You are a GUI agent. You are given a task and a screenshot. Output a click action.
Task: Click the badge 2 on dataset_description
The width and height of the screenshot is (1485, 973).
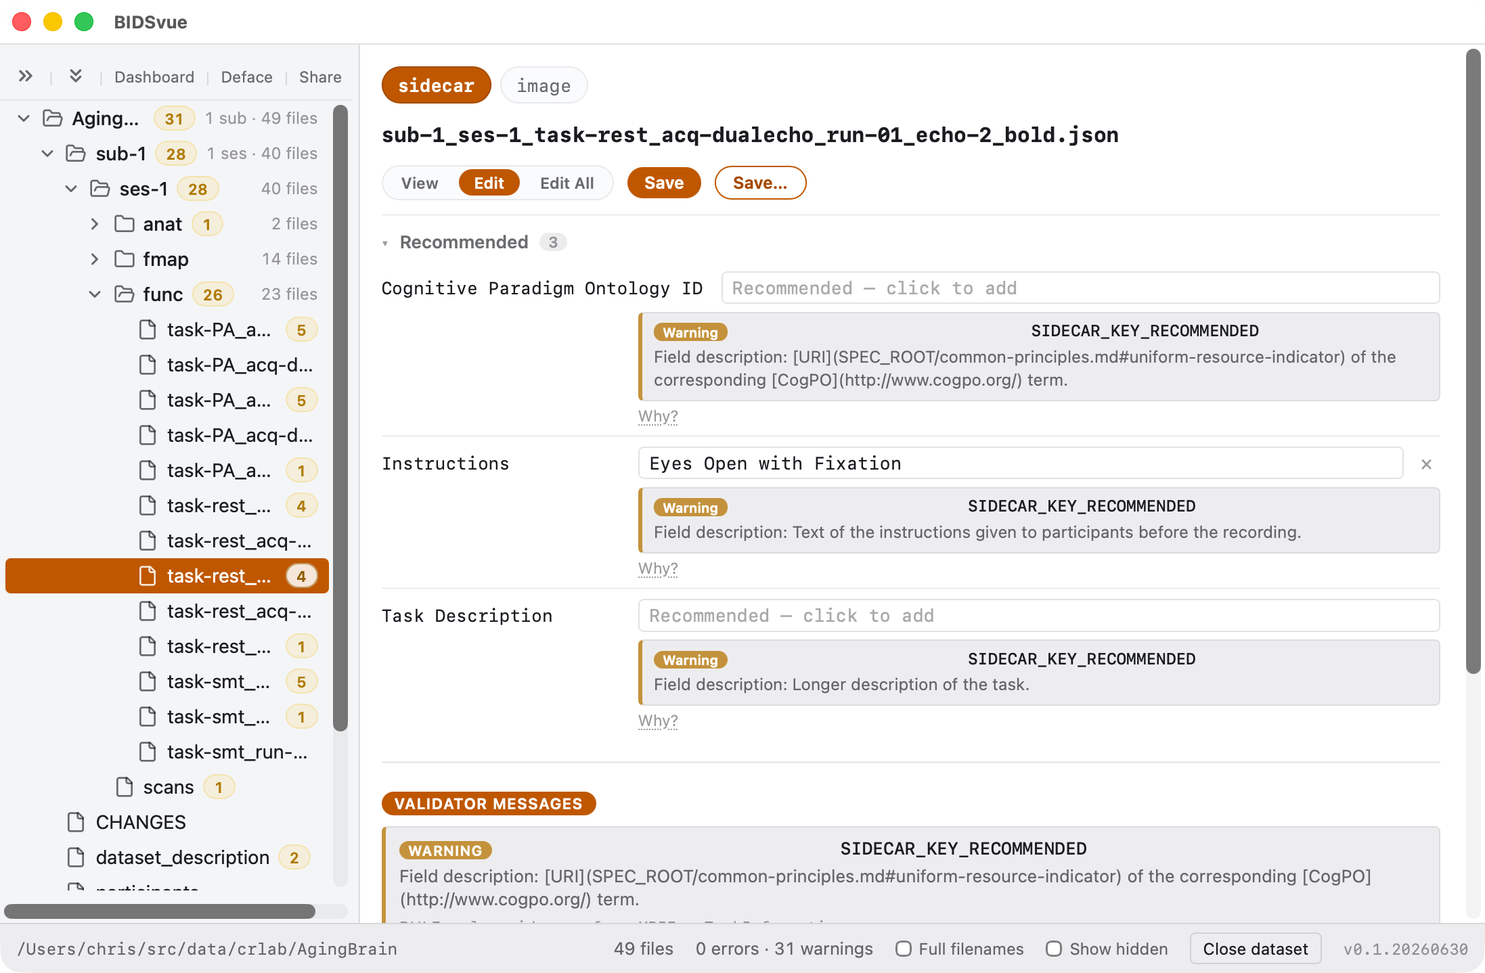point(294,857)
